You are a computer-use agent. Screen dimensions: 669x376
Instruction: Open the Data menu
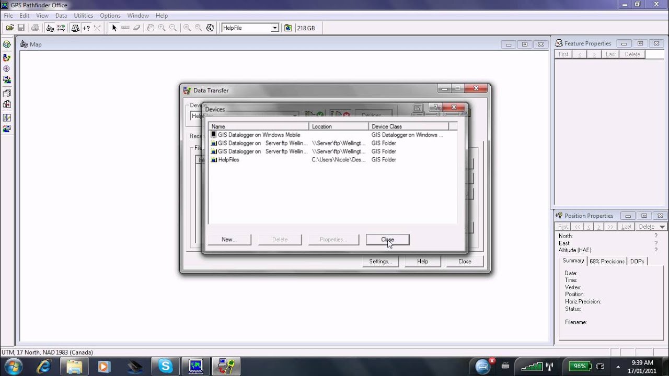(x=61, y=16)
